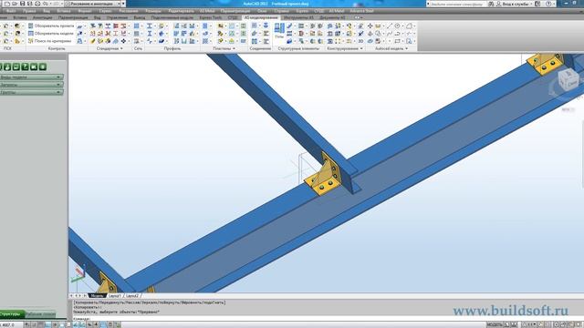Click the ViewCube in the drawing viewport

coord(568,80)
